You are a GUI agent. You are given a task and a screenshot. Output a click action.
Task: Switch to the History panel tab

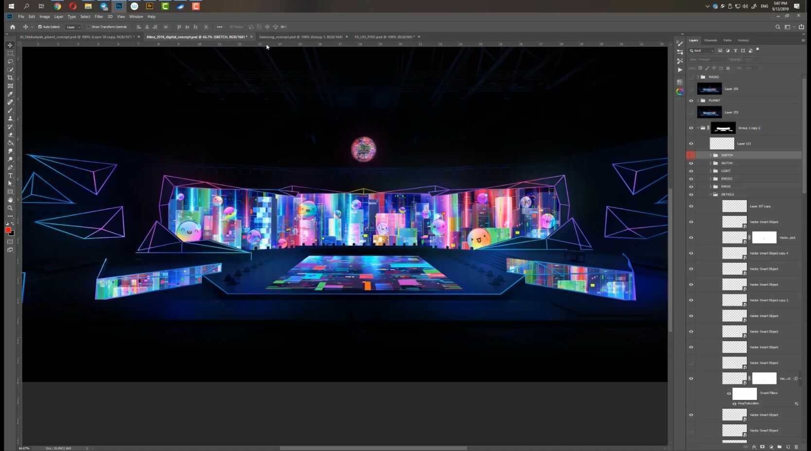pos(743,40)
